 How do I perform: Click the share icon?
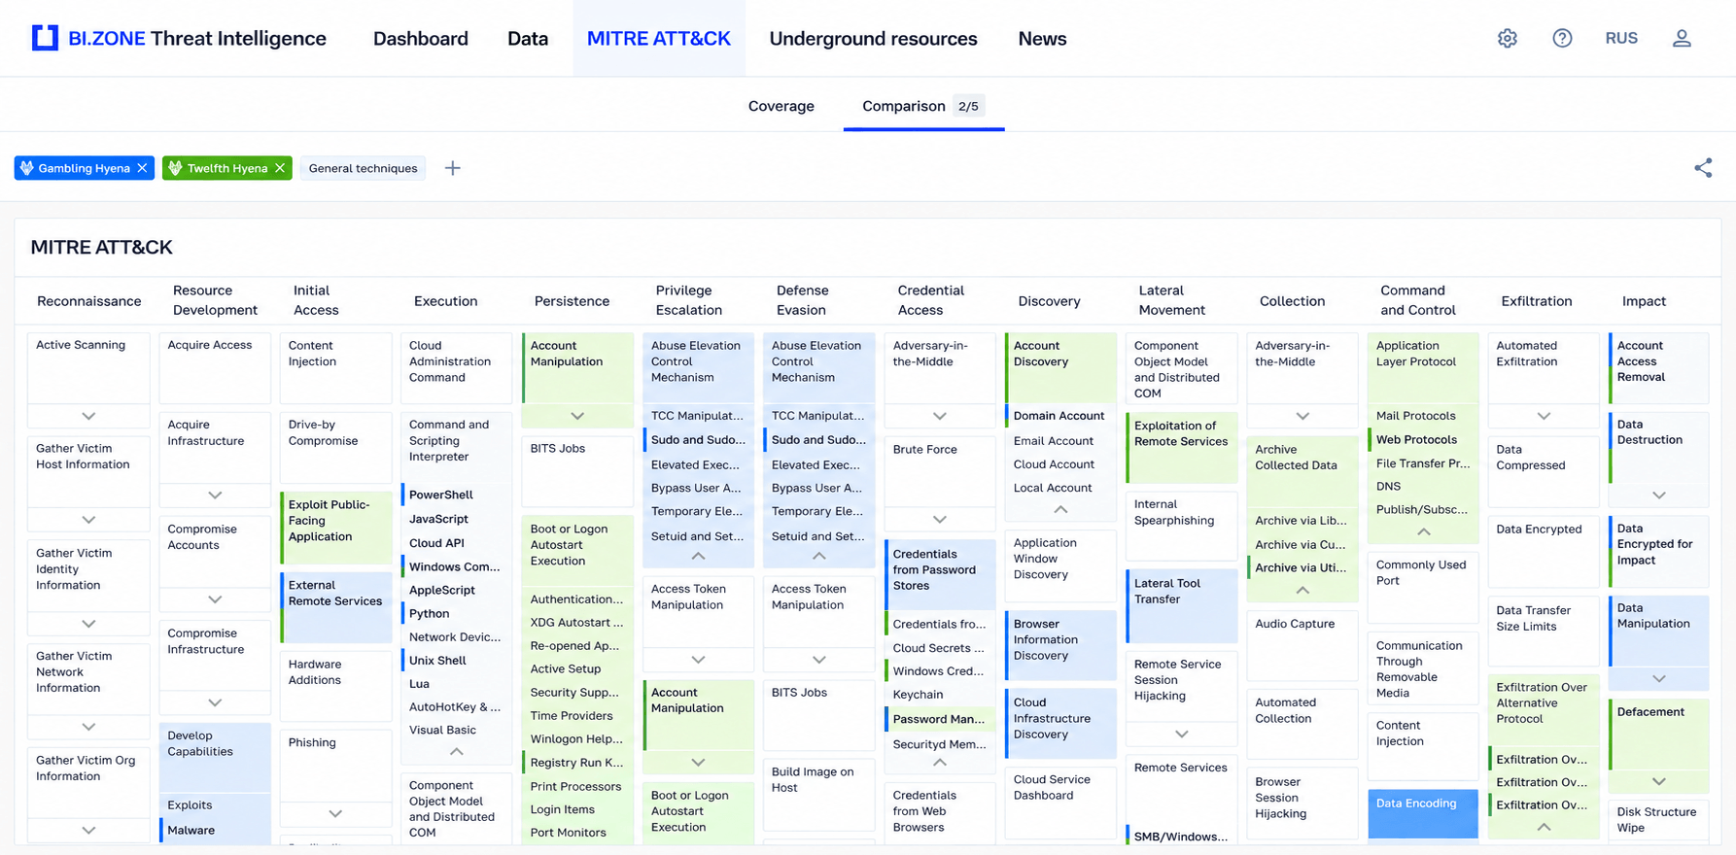point(1703,168)
